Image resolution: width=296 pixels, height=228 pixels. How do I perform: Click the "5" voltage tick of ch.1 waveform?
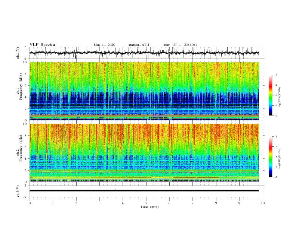[x=26, y=47]
